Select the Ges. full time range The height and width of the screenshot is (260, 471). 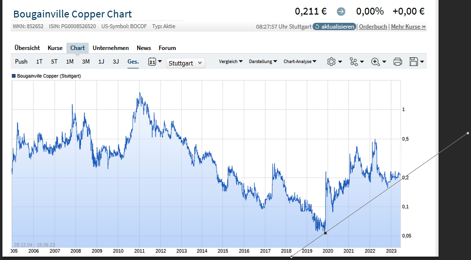[133, 62]
